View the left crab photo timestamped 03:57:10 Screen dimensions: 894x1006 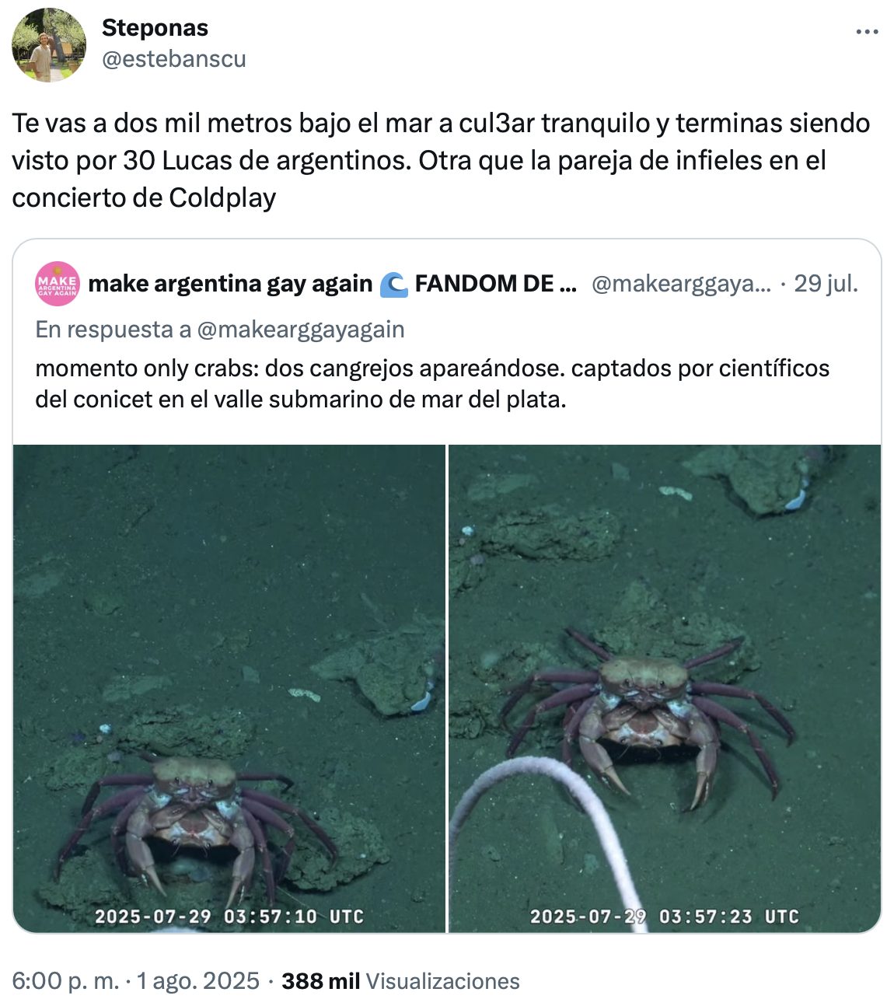click(x=229, y=688)
